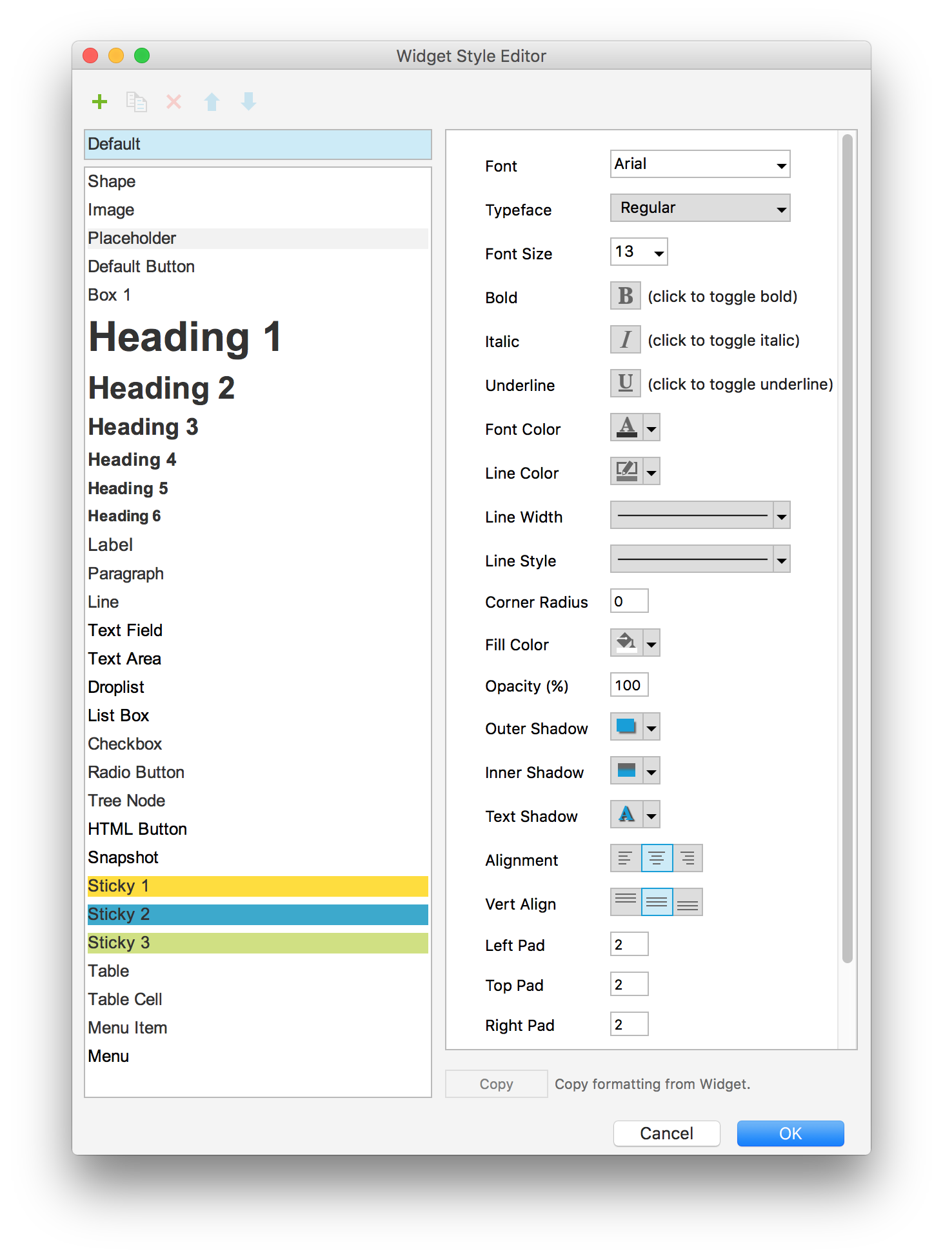Select the Tree Node style
The image size is (943, 1258).
[257, 801]
